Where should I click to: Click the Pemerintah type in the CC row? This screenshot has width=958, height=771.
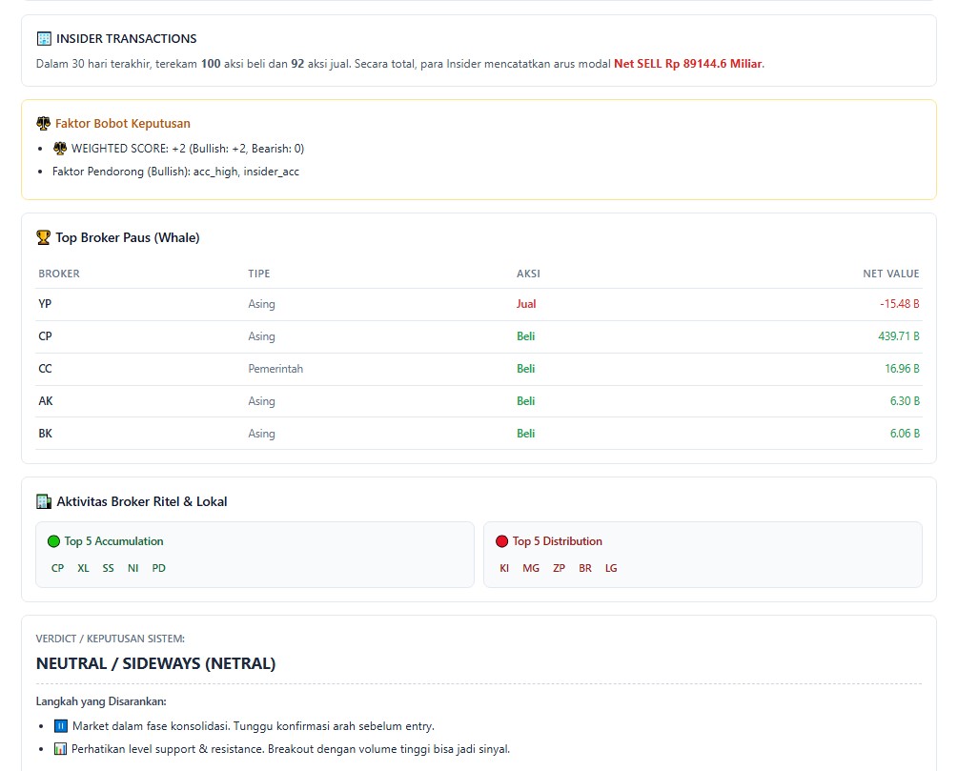275,369
